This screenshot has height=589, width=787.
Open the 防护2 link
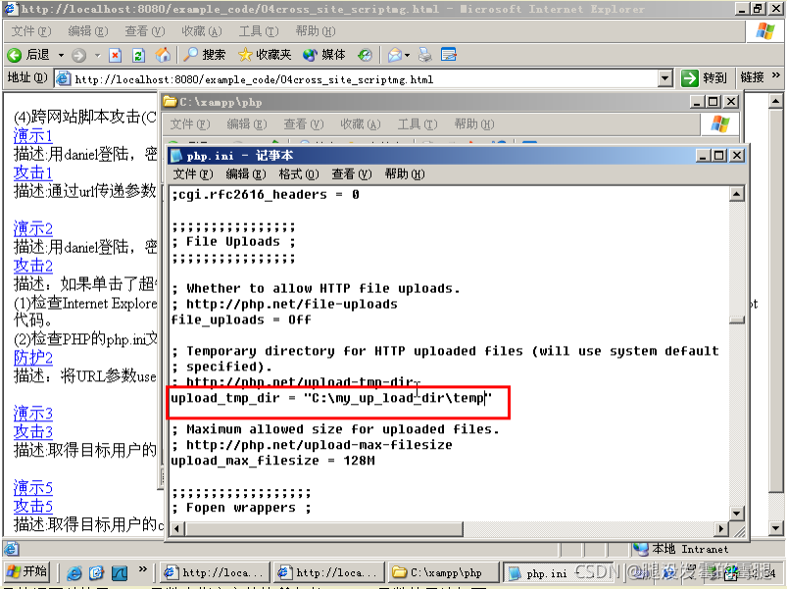click(33, 358)
